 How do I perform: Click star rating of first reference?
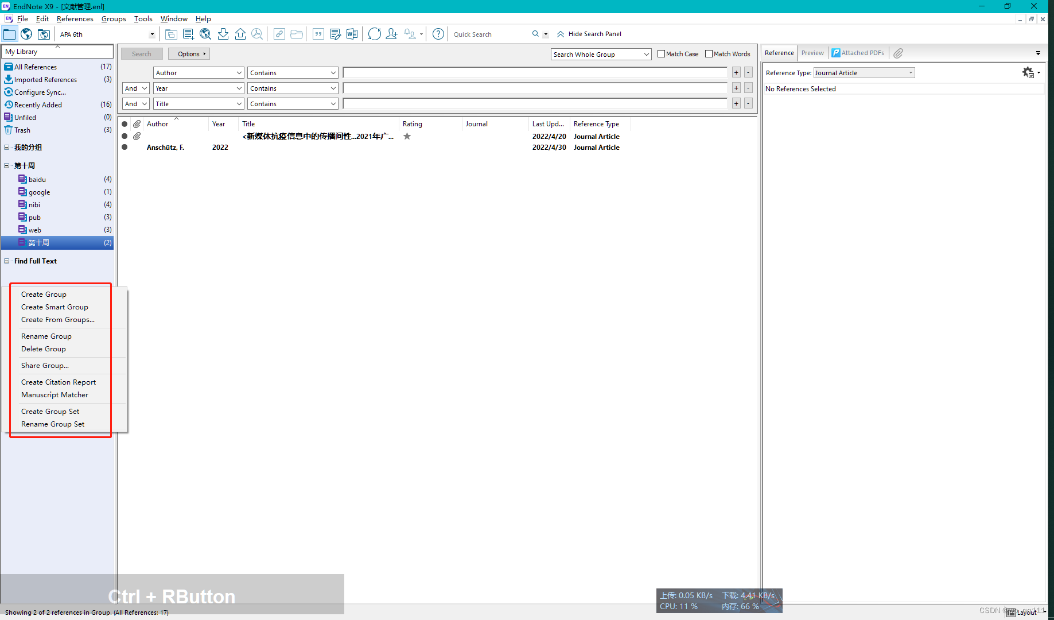(407, 136)
